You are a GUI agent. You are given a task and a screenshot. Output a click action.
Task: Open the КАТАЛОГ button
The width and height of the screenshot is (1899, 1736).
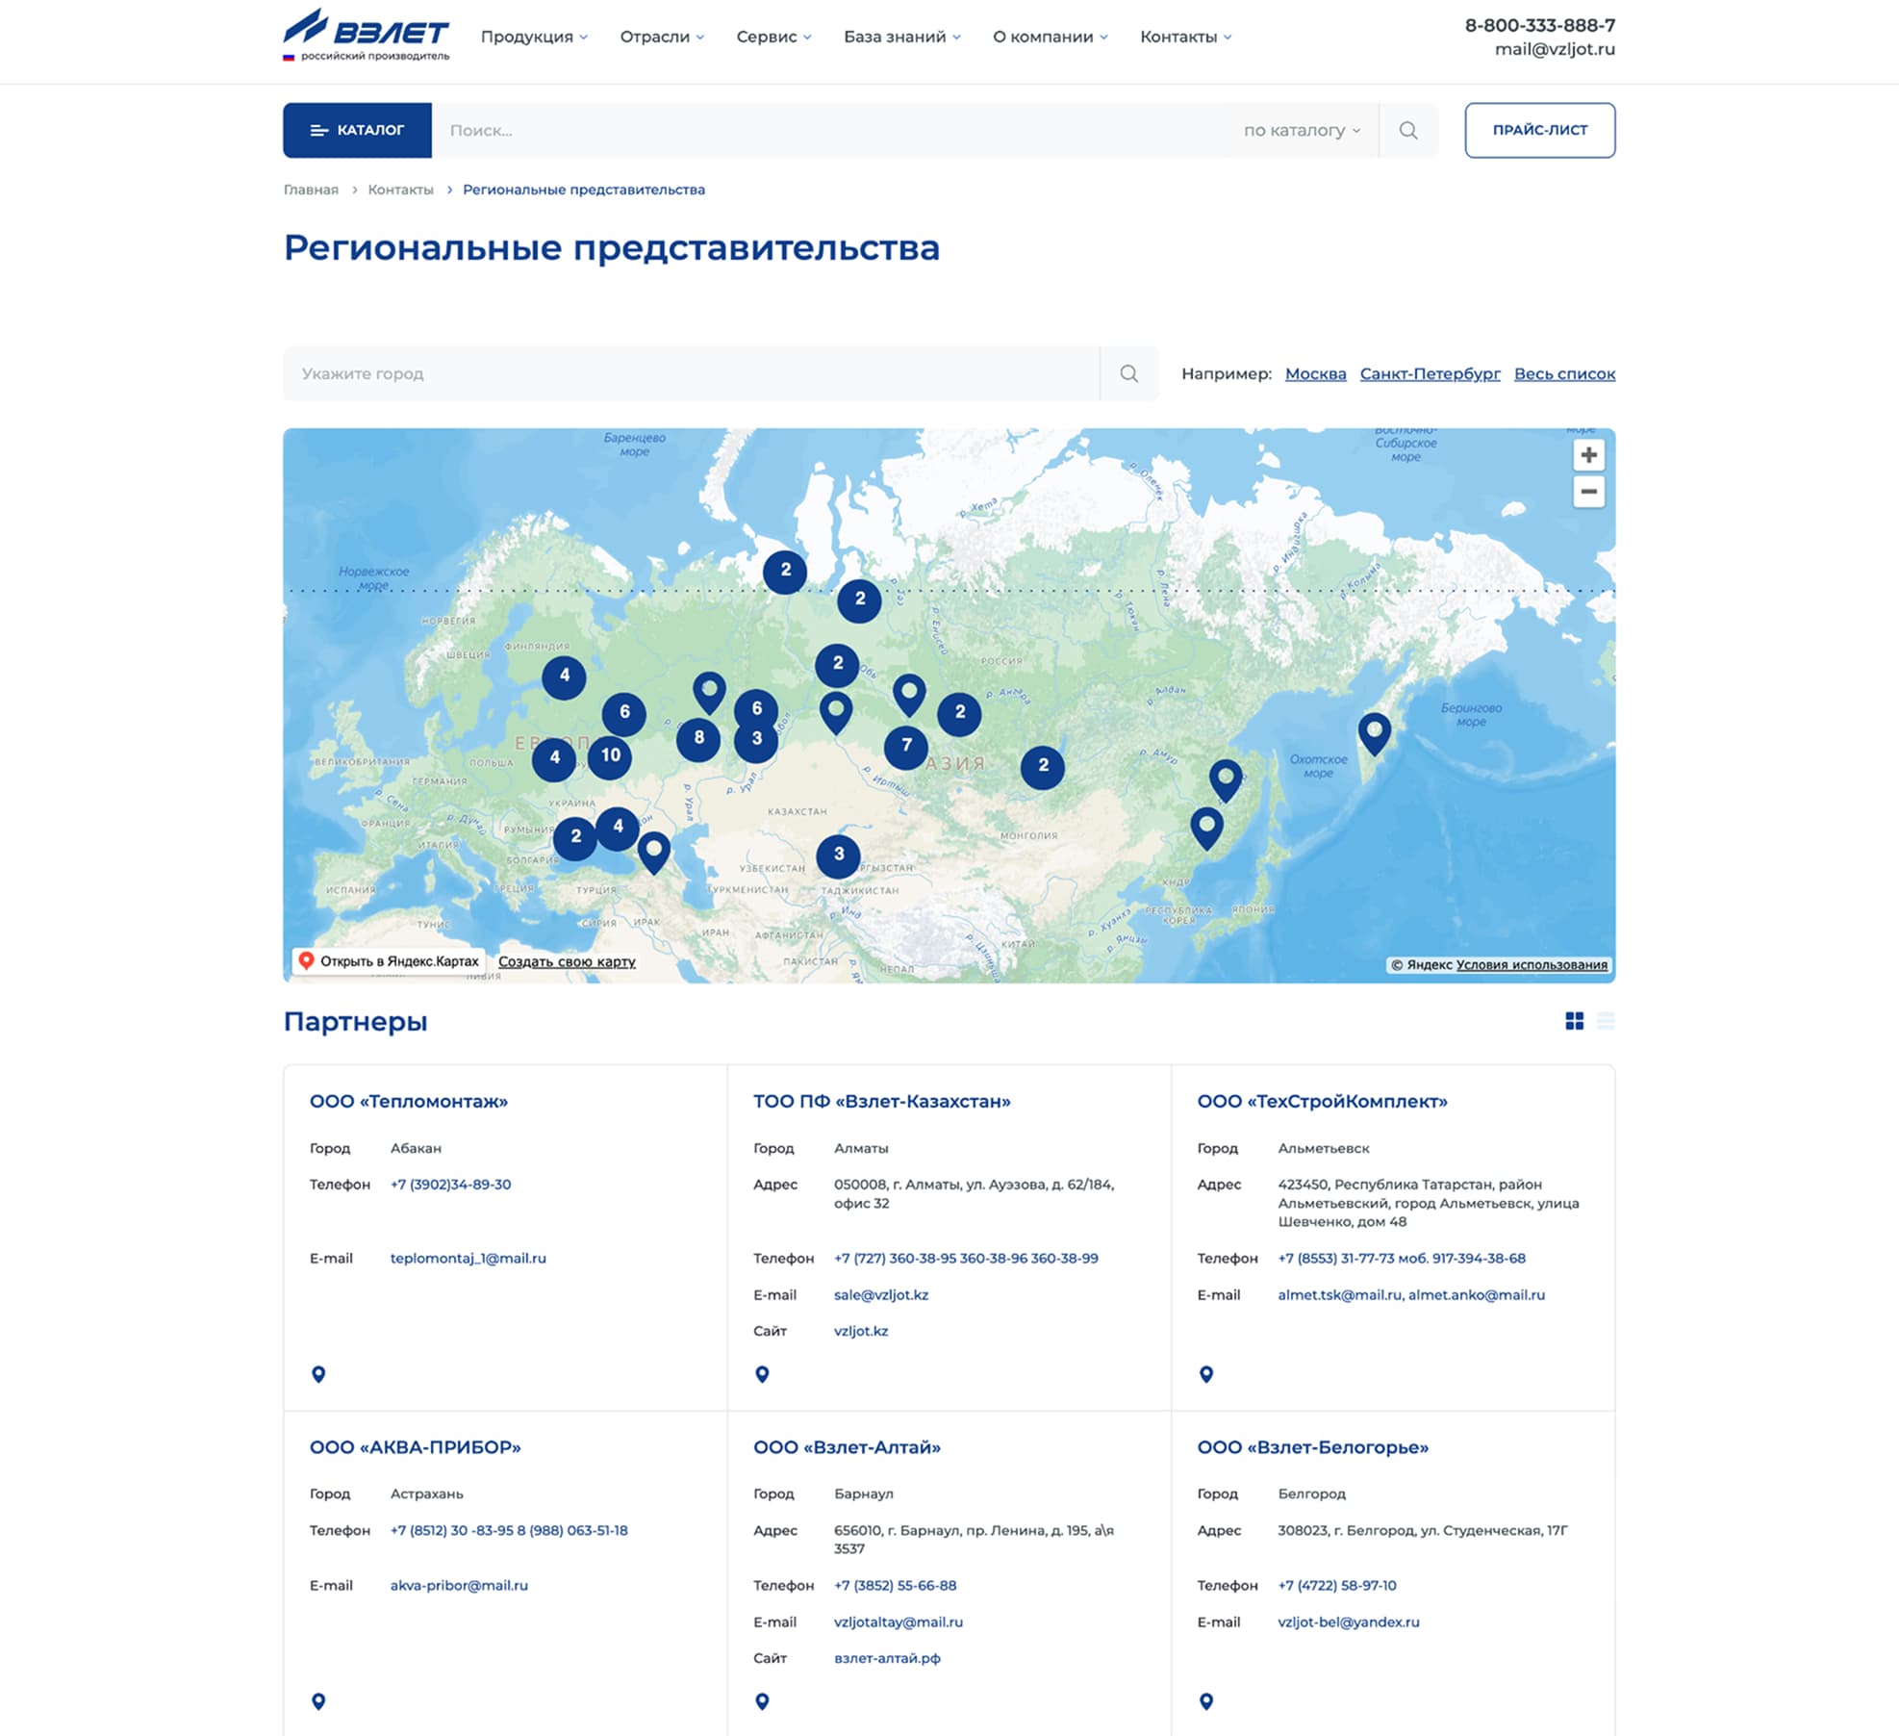click(x=357, y=130)
